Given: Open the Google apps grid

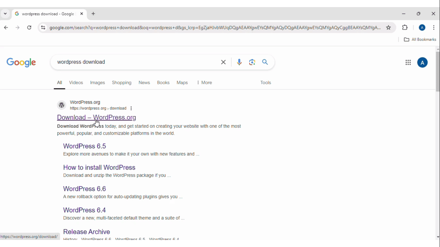Looking at the screenshot, I should click(408, 63).
